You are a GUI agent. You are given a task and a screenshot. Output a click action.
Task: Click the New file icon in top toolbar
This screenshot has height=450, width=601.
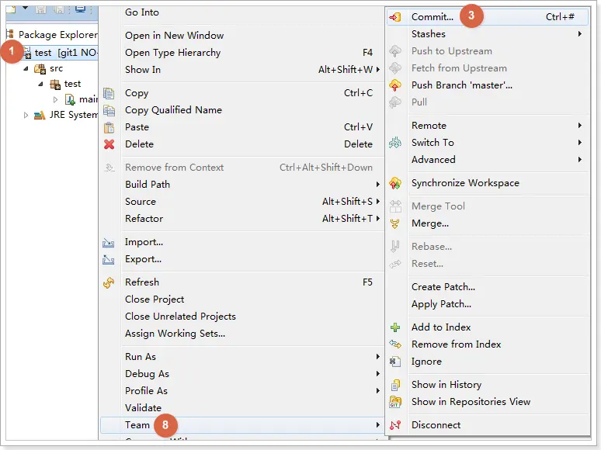(x=10, y=9)
